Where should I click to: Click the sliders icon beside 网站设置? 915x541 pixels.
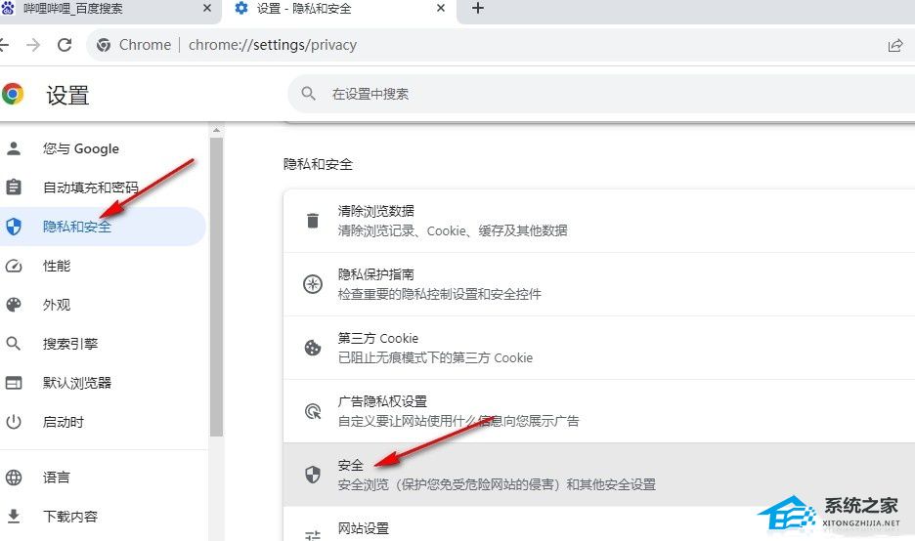click(x=313, y=535)
